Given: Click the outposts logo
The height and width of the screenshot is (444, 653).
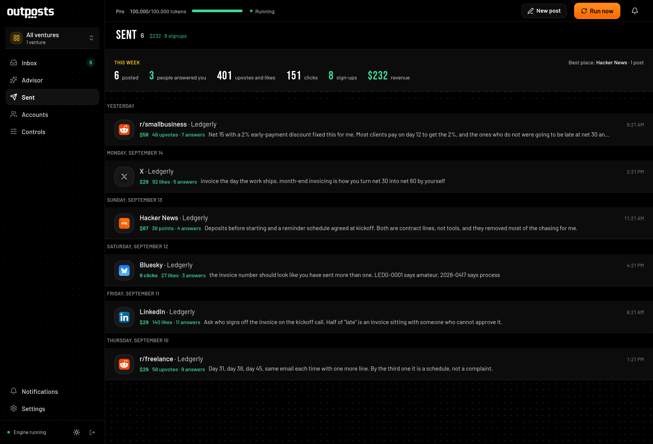Looking at the screenshot, I should pyautogui.click(x=31, y=12).
